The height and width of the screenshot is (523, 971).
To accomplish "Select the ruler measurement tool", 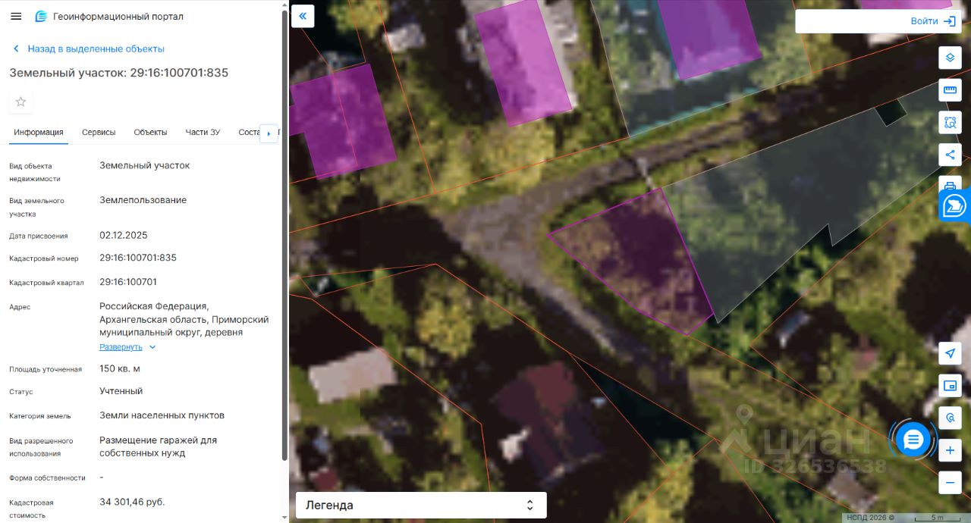I will click(950, 90).
